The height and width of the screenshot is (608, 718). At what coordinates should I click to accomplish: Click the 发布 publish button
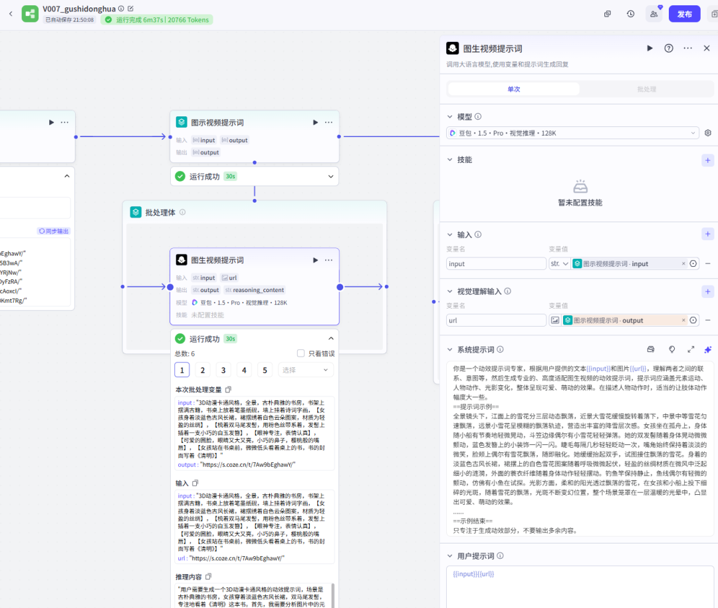(x=684, y=14)
